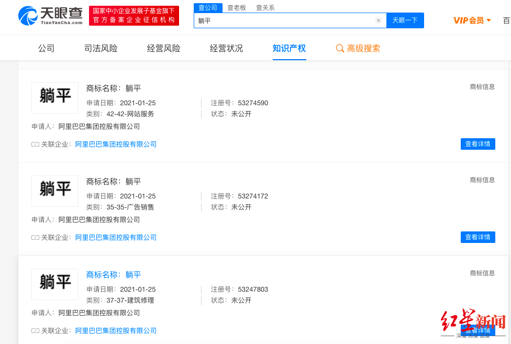Open the VIP会员 dropdown
The width and height of the screenshot is (511, 344).
coord(472,20)
